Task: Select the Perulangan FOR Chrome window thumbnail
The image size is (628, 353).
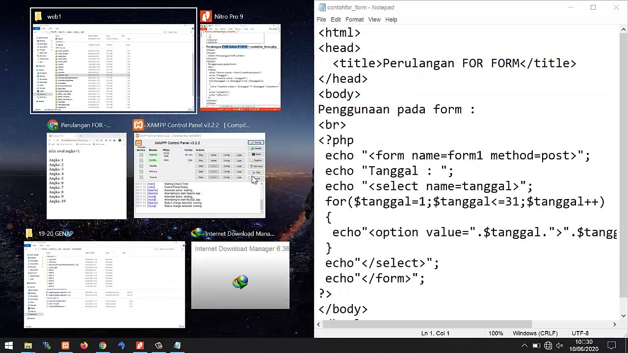Action: pyautogui.click(x=86, y=176)
